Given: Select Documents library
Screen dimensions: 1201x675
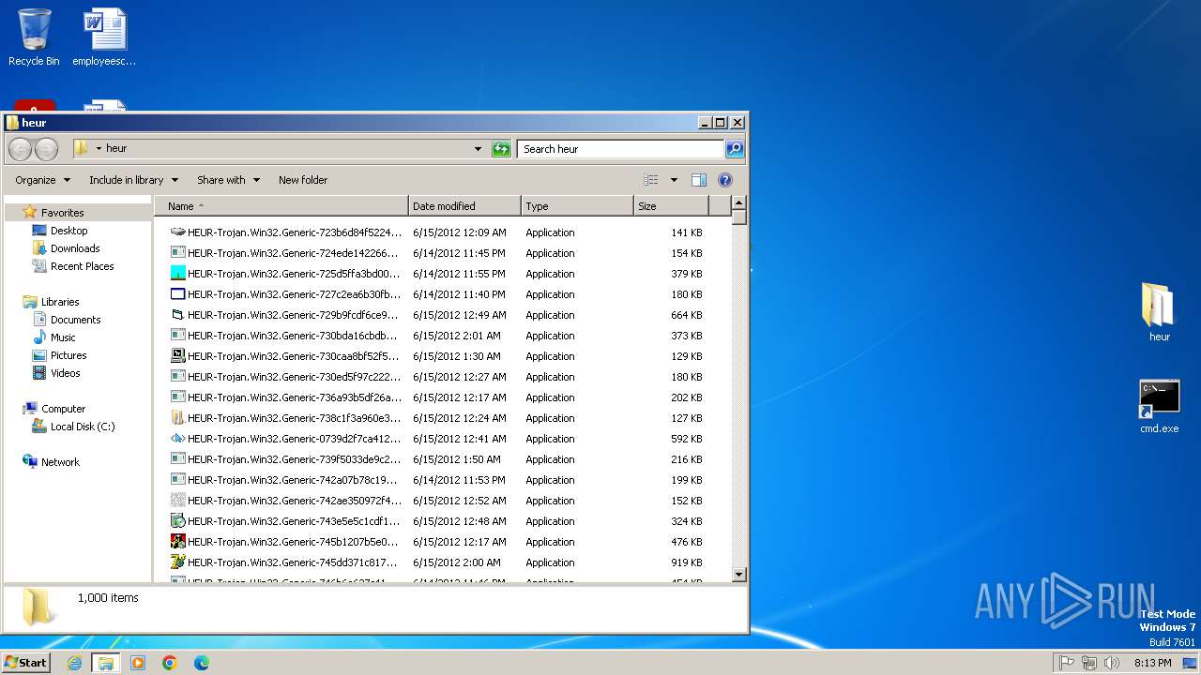Looking at the screenshot, I should [75, 320].
